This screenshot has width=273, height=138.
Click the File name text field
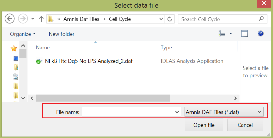pyautogui.click(x=128, y=112)
